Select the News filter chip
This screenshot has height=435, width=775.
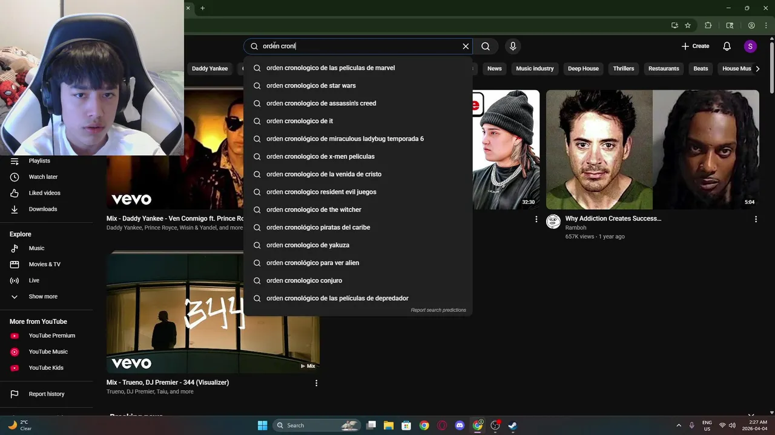click(495, 68)
